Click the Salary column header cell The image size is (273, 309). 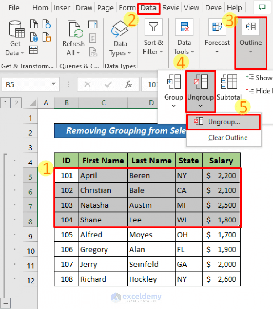[221, 161]
